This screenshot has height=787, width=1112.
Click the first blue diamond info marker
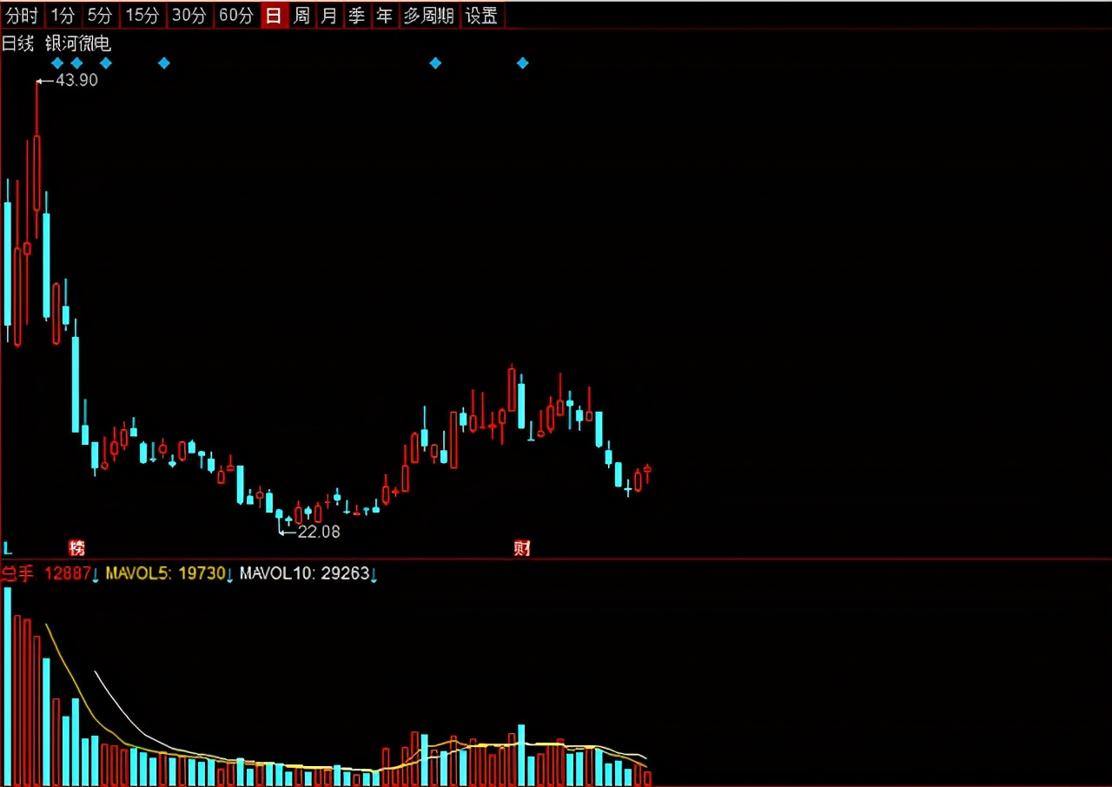57,63
